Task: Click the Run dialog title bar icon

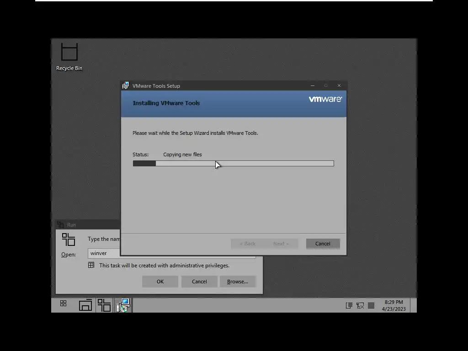Action: point(61,225)
